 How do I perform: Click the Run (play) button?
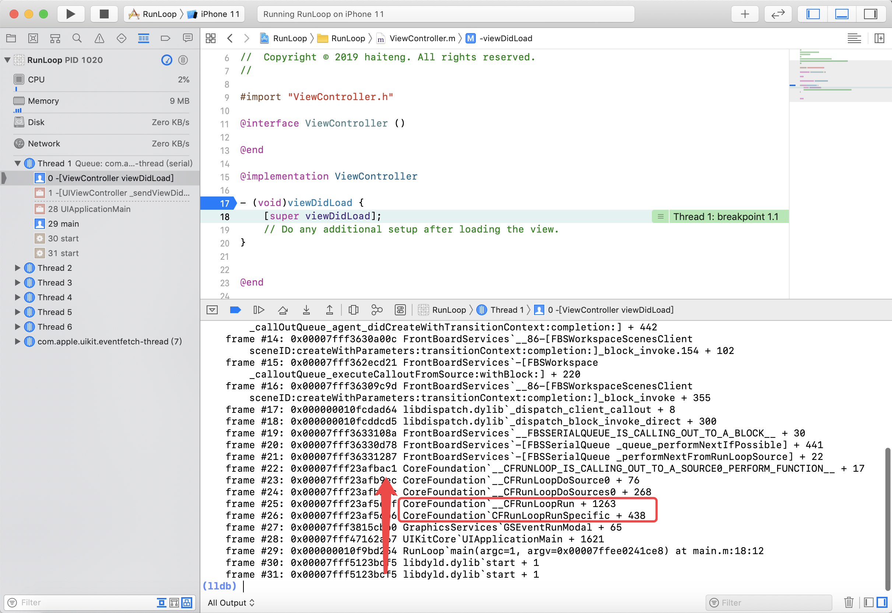tap(70, 14)
